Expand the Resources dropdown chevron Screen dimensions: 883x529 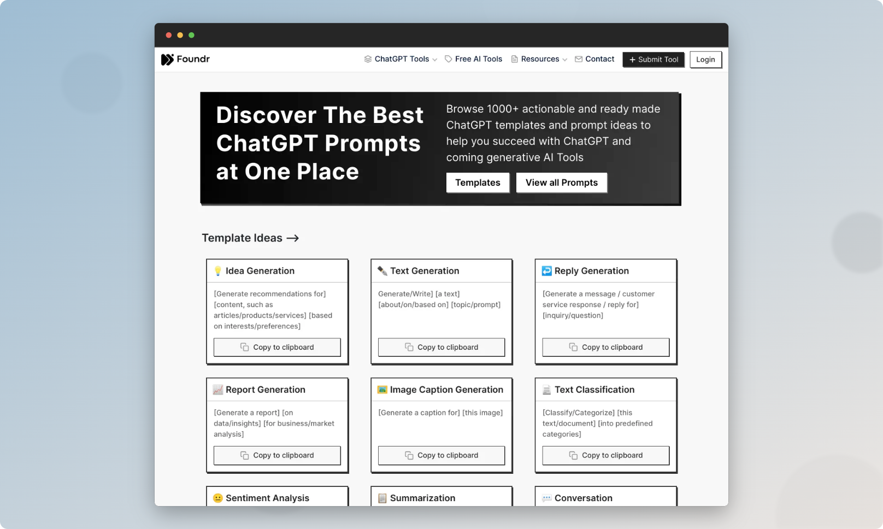[x=564, y=60]
